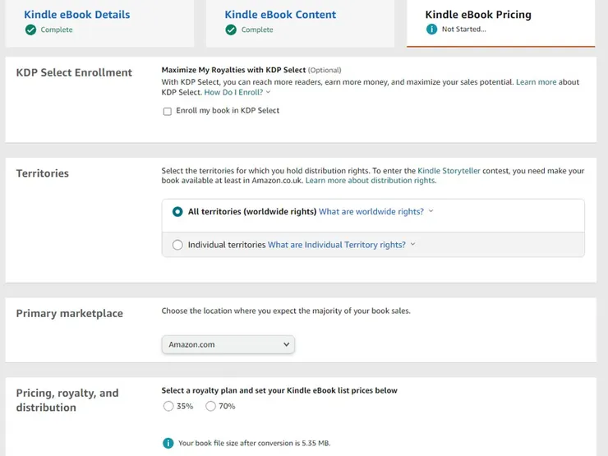Open the Amazon.com primary marketplace dropdown
Screen dimensions: 608x456
coord(228,345)
